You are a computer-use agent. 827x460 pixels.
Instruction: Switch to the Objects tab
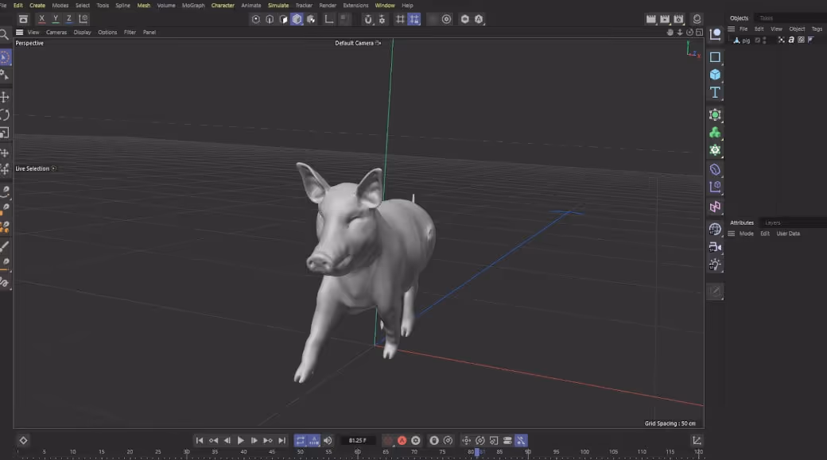tap(739, 18)
